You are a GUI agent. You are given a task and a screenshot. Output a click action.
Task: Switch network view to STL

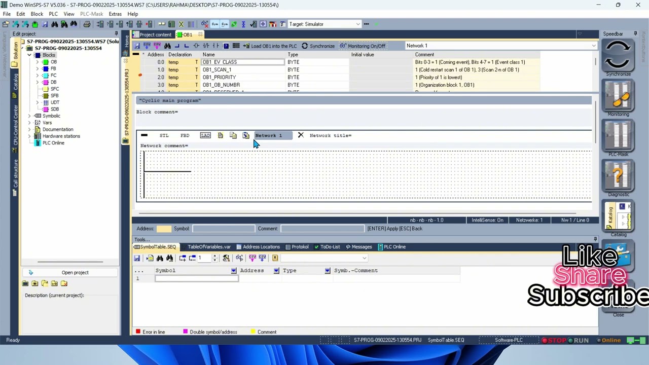point(164,135)
